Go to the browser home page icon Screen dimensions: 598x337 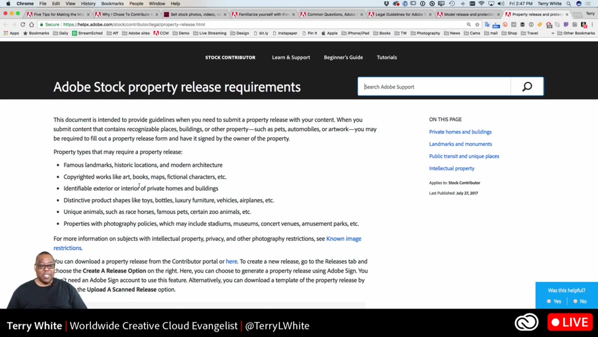coord(31,24)
